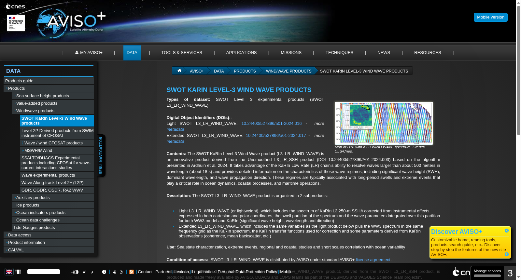Click the Contact footer link
The width and height of the screenshot is (521, 280).
145,272
